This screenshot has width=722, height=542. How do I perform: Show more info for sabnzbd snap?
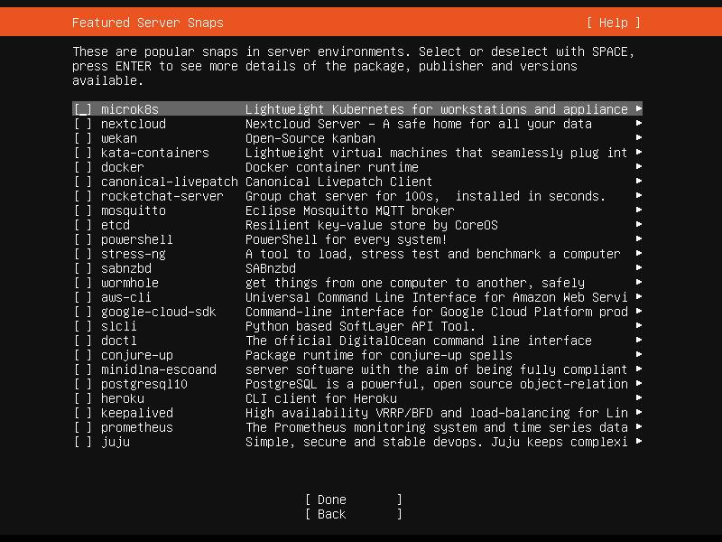pos(637,268)
